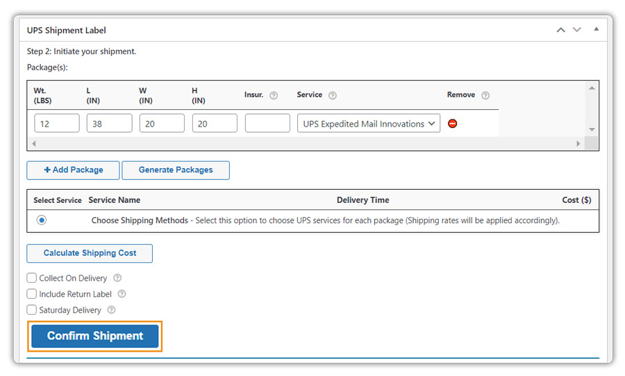Viewport: 625px width, 376px height.
Task: Click package table scroll right arrow
Action: (578, 144)
